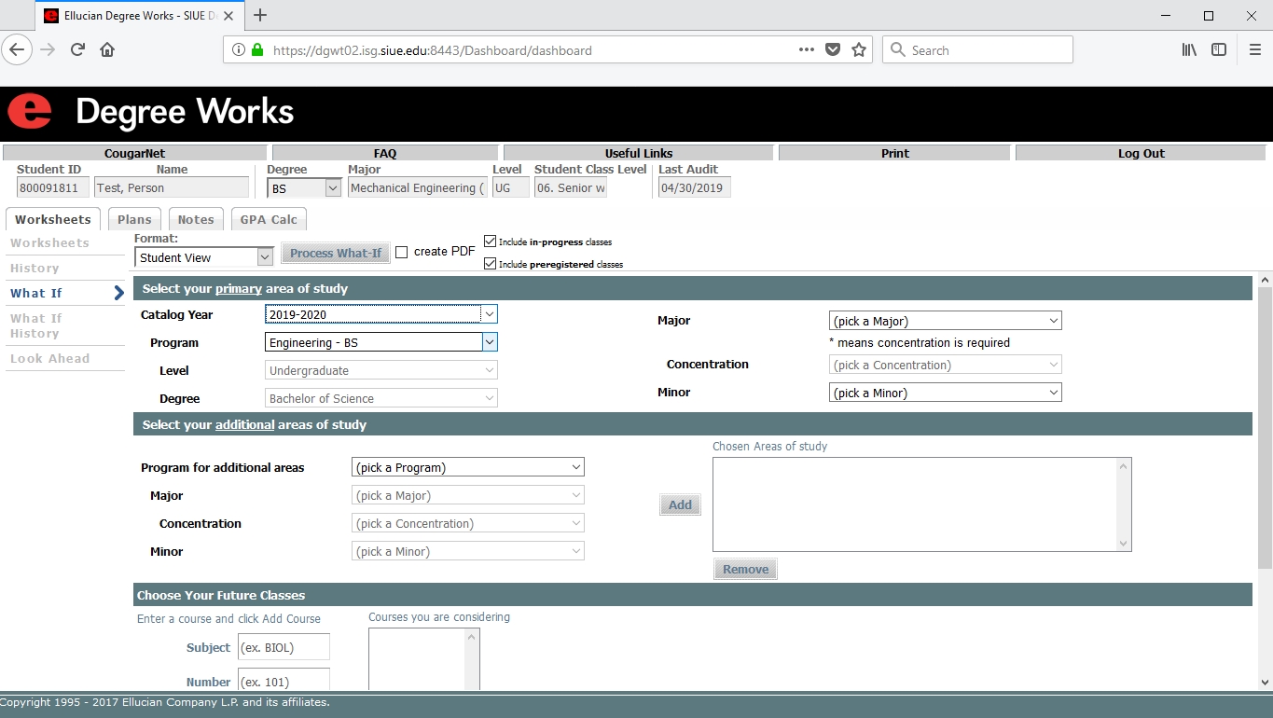The width and height of the screenshot is (1273, 718).
Task: Open the Pocket save icon
Action: point(833,50)
